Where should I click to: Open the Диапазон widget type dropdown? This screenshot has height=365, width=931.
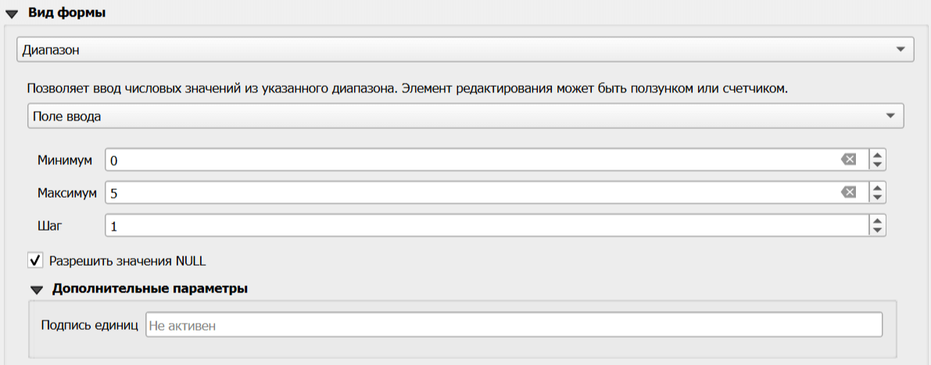[x=465, y=50]
